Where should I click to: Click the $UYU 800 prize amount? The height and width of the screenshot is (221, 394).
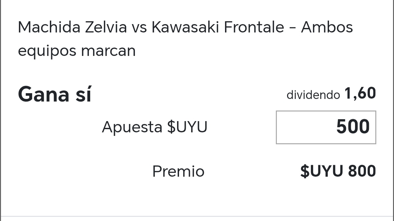pos(338,171)
